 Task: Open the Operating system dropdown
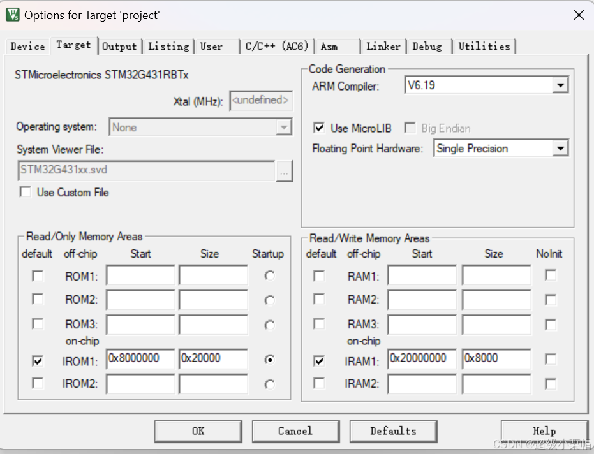coord(200,128)
